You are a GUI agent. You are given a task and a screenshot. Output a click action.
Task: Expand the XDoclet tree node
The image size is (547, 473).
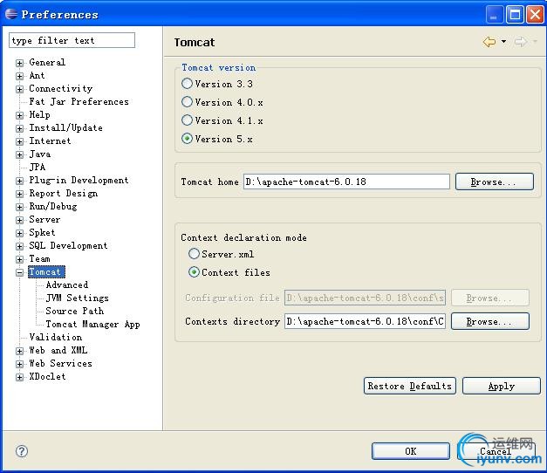click(x=19, y=377)
